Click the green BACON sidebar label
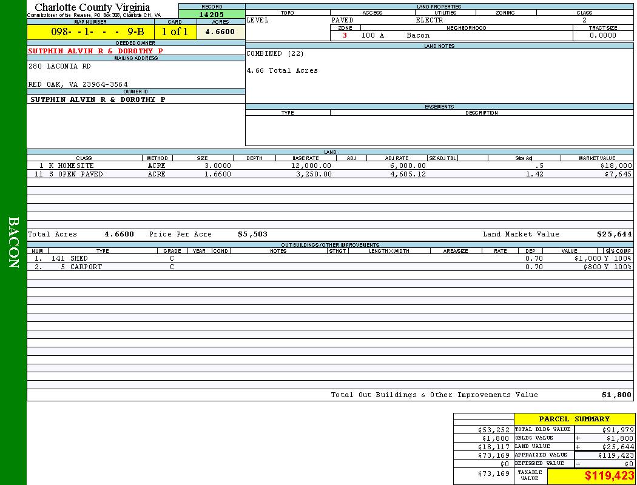This screenshot has width=637, height=485. tap(13, 242)
